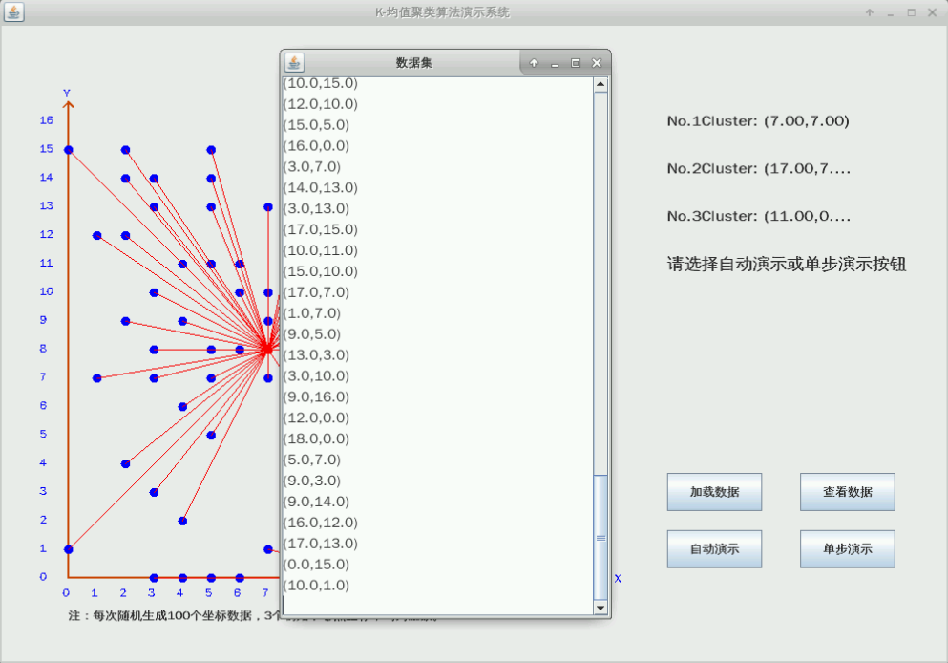Click the data list scrollbar down arrow
Image resolution: width=948 pixels, height=663 pixels.
[x=600, y=608]
